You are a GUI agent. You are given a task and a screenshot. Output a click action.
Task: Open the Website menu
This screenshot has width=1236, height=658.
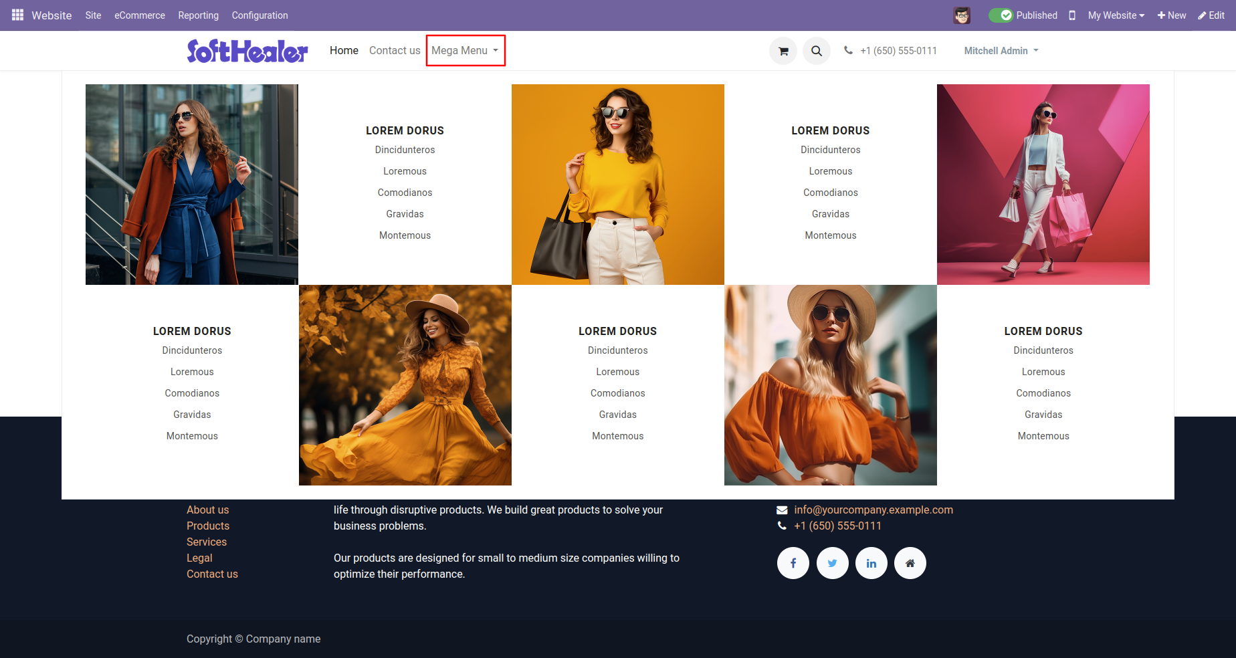tap(51, 15)
